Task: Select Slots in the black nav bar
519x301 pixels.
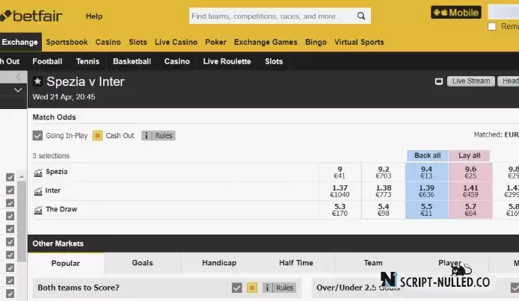Action: 274,61
